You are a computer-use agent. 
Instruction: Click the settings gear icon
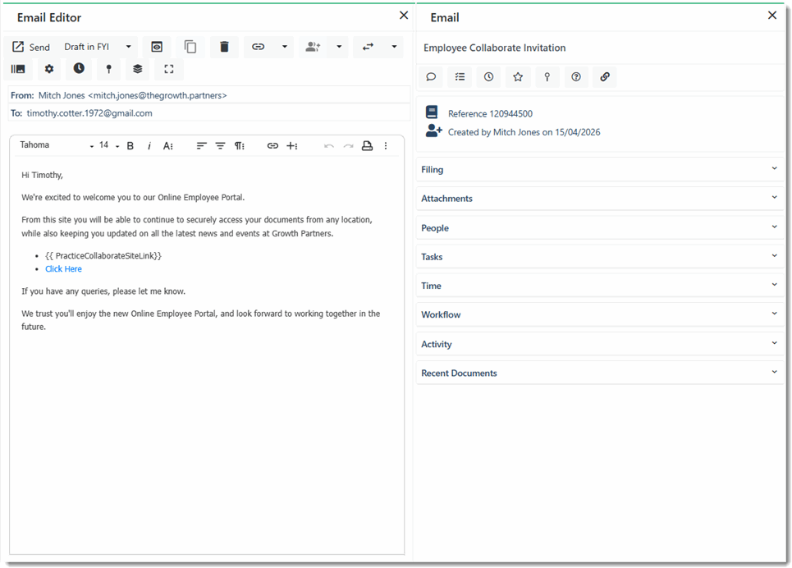tap(49, 69)
